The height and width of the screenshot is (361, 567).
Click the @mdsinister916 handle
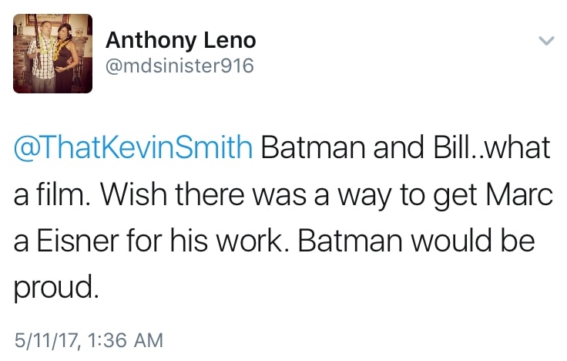179,66
